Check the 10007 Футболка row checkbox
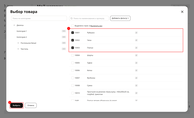Image resolution: width=194 pixels, height=118 pixels. tap(73, 78)
